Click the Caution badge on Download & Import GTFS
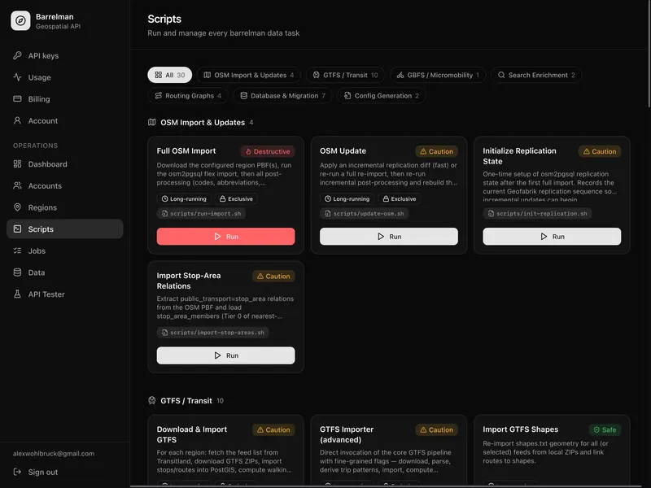The image size is (651, 488). click(273, 430)
